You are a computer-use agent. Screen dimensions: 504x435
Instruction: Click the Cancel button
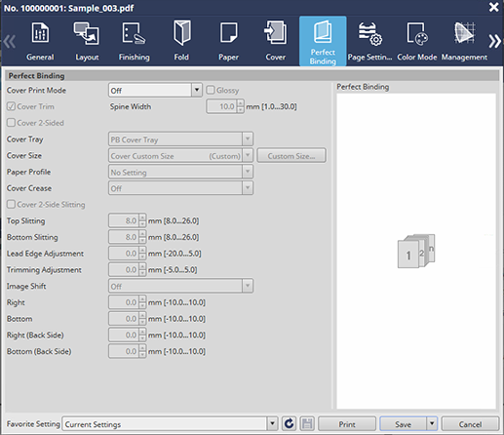[470, 424]
